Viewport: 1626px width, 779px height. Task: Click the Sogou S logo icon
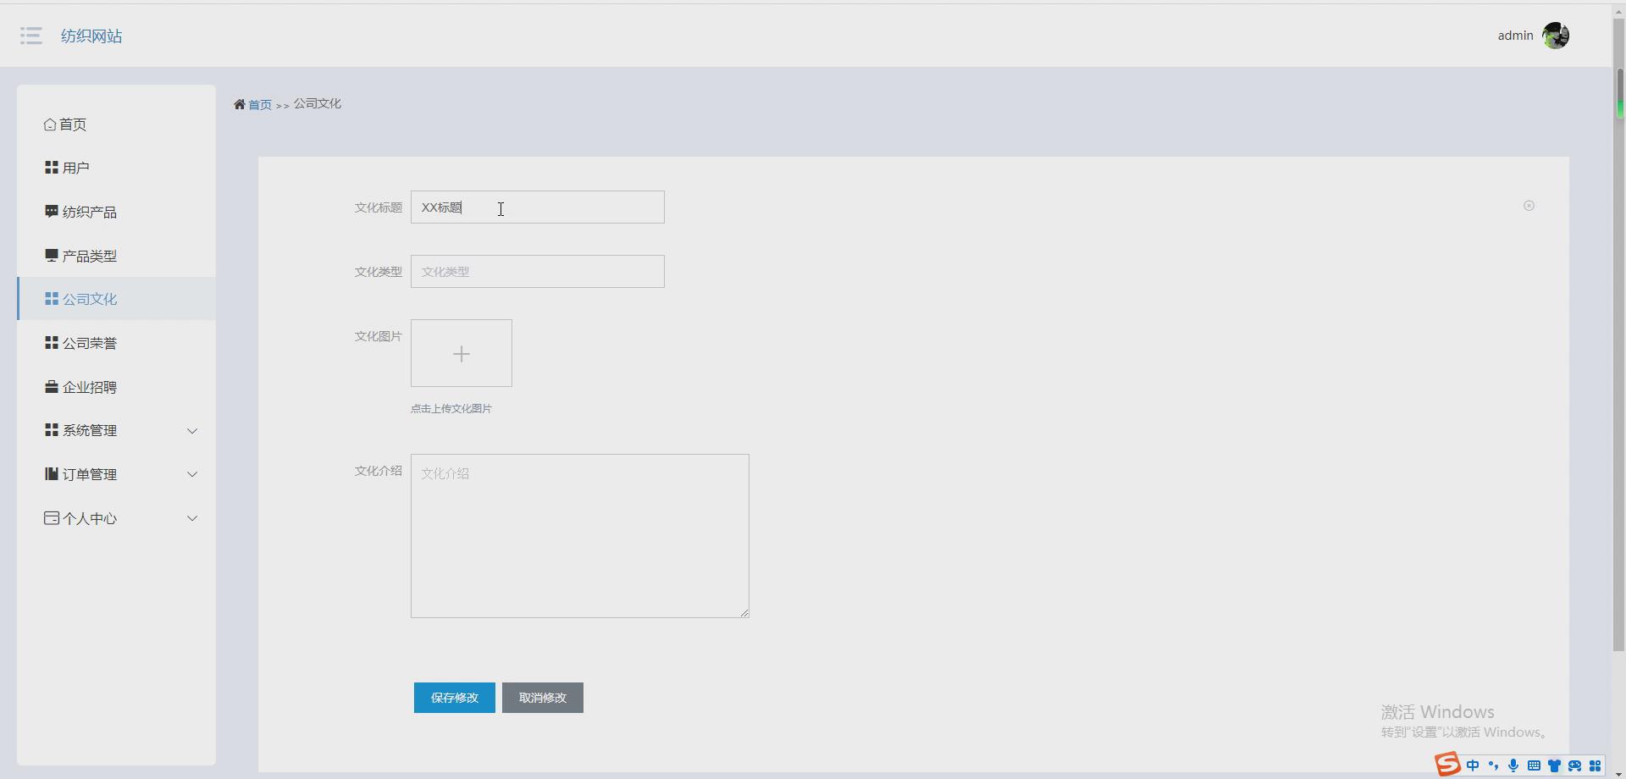[1448, 765]
